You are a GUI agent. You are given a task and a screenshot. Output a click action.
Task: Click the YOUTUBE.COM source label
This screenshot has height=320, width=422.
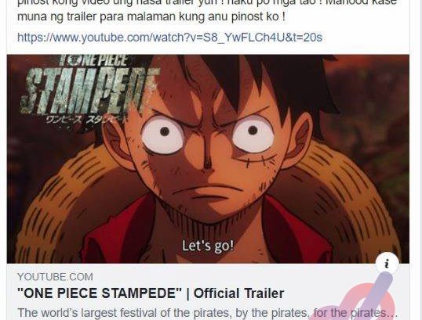point(55,277)
